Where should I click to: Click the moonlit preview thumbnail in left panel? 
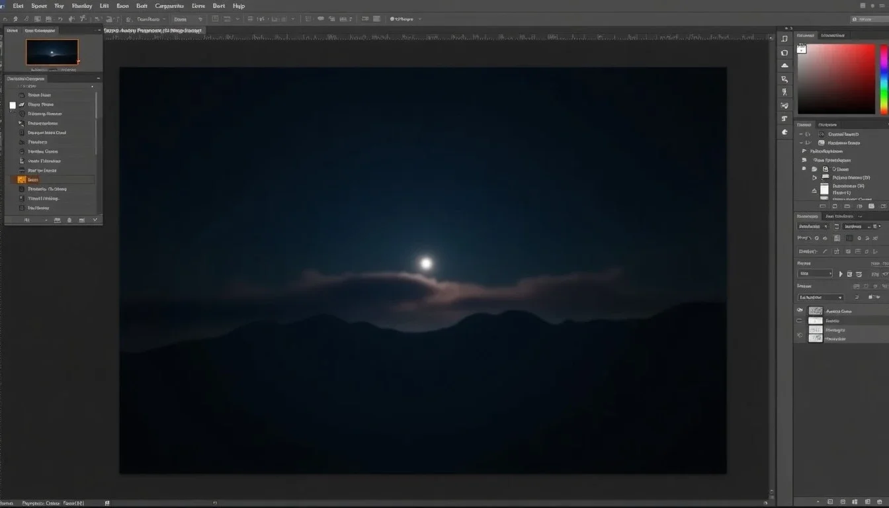point(52,52)
